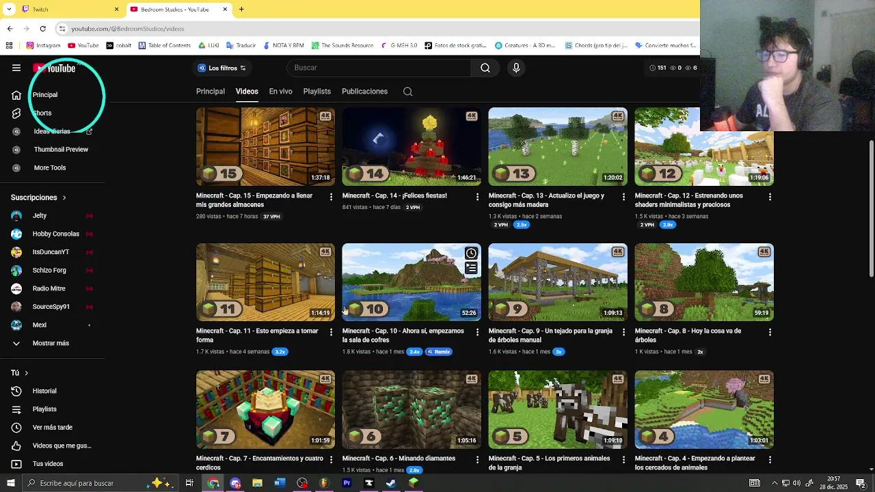875x492 pixels.
Task: Select the Videos channel tab
Action: [247, 92]
